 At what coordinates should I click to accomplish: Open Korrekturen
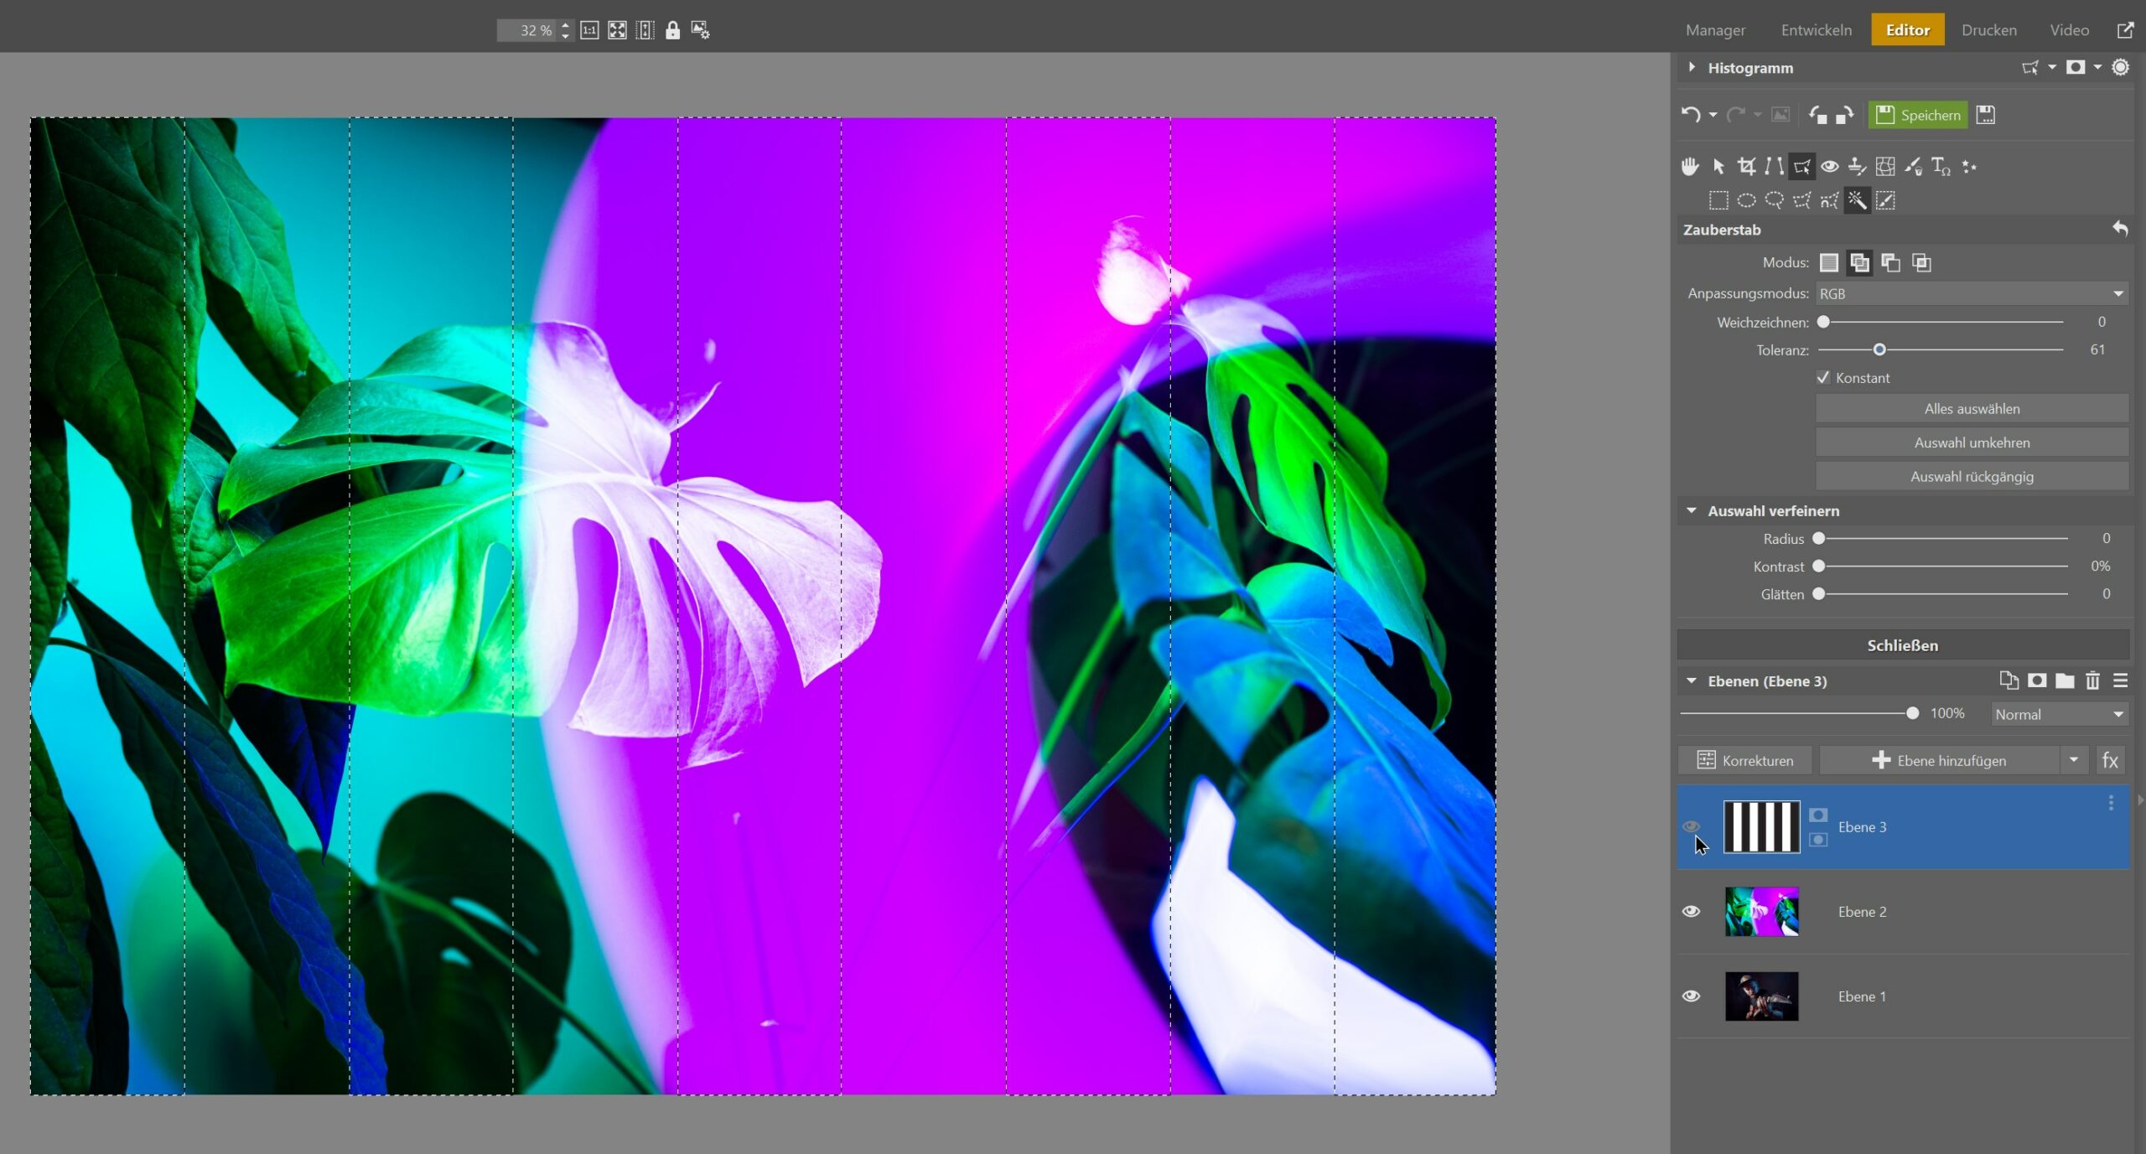[1744, 760]
